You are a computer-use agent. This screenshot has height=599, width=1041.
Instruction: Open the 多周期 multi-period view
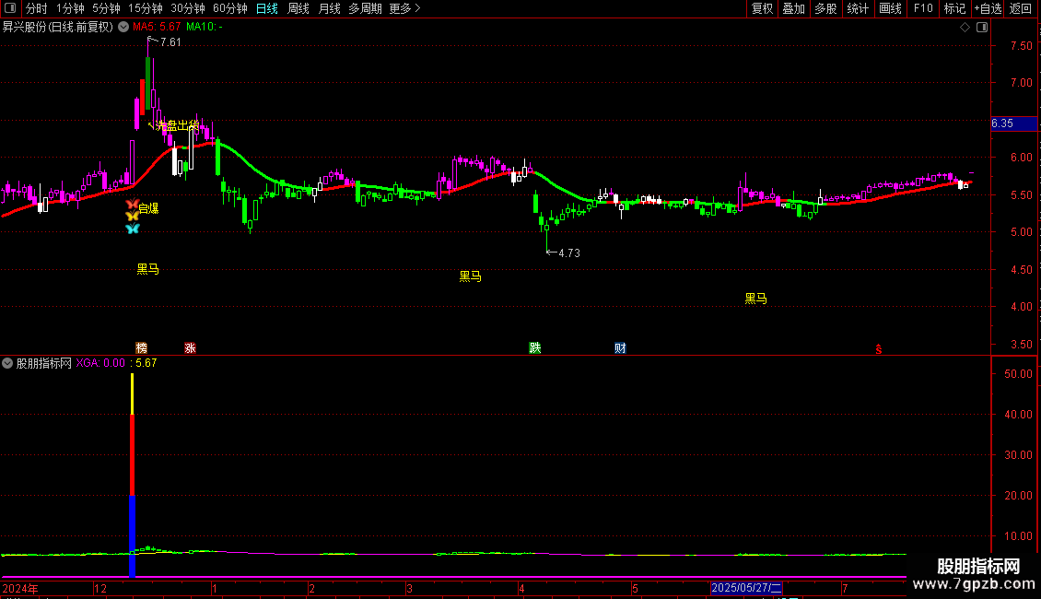point(365,8)
